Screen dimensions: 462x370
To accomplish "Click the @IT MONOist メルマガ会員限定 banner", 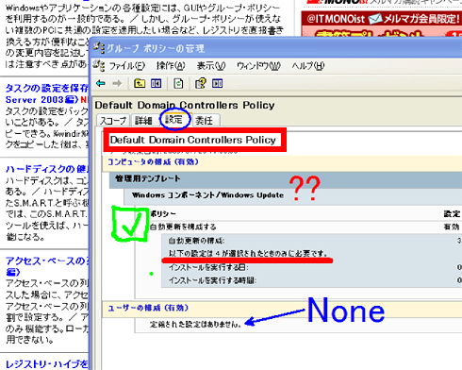I will [x=382, y=19].
